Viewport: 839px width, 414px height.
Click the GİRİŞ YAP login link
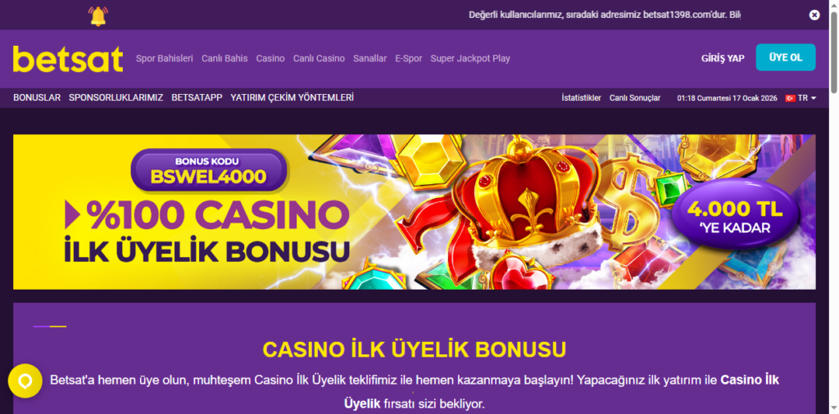(723, 58)
